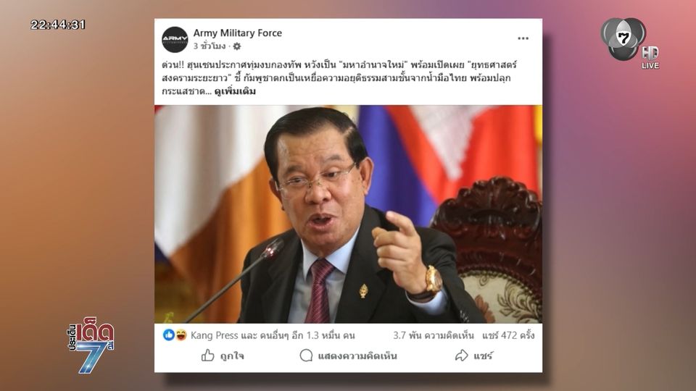Open the '3.7 พัน ความคิดเห็น' comments count
The height and width of the screenshot is (391, 696).
point(434,335)
